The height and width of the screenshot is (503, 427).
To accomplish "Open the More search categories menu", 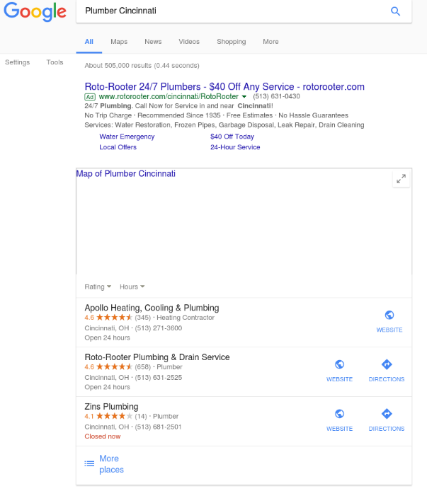I will 271,42.
